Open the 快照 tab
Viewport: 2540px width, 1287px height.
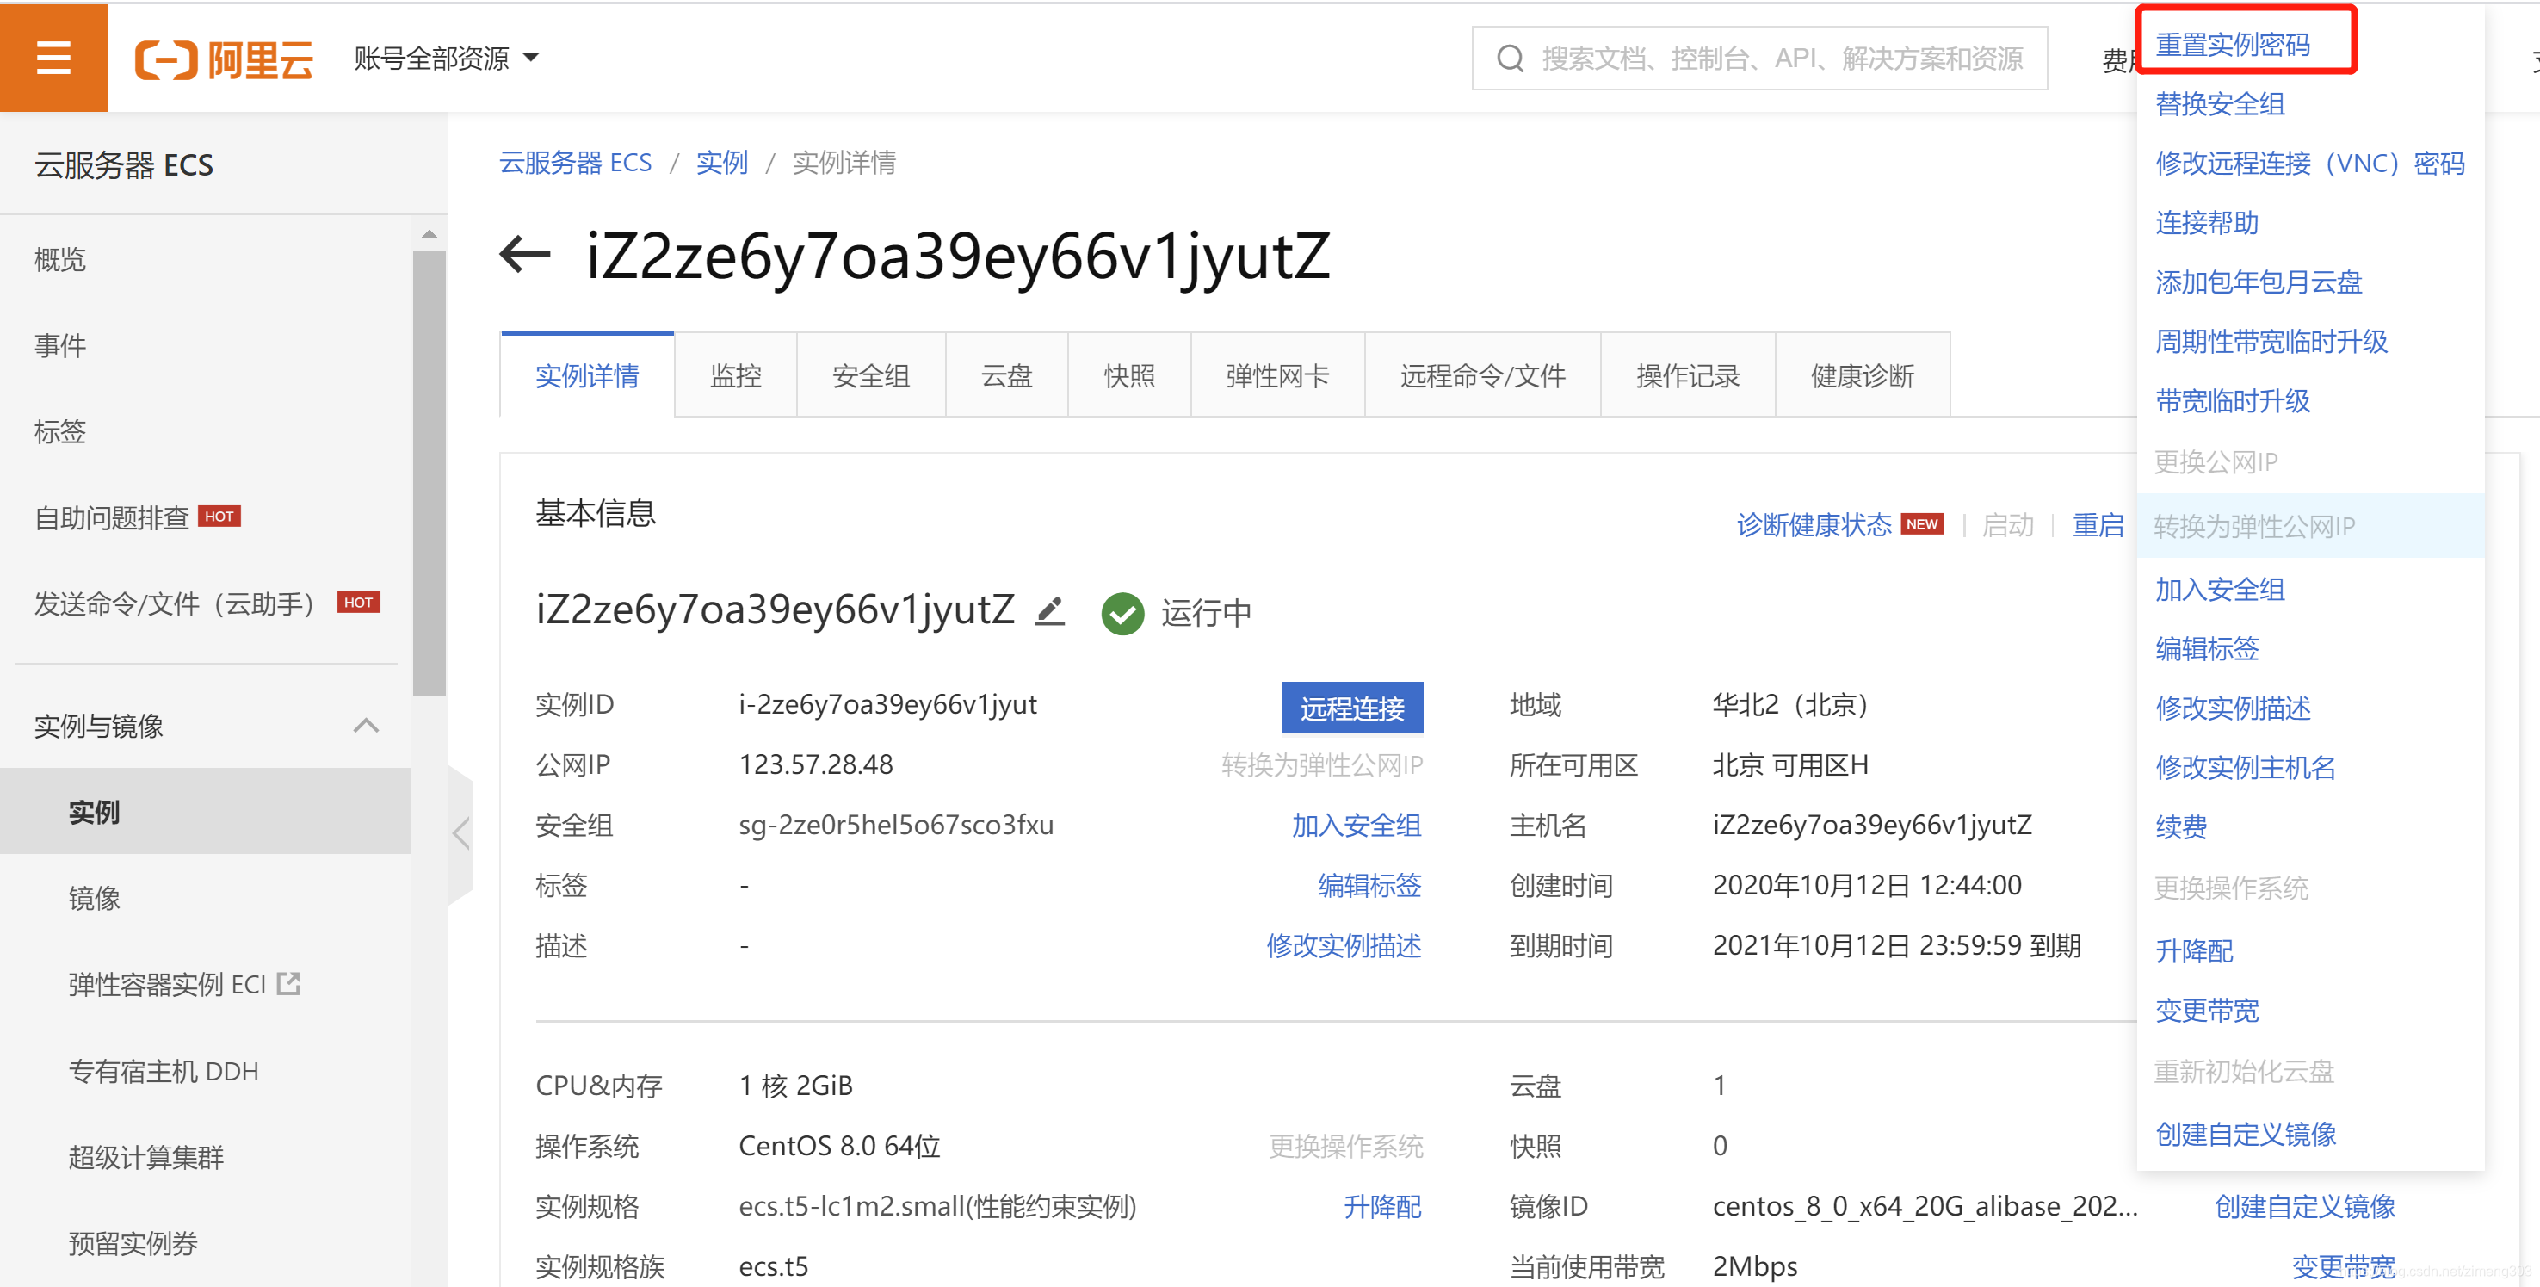coord(1129,375)
